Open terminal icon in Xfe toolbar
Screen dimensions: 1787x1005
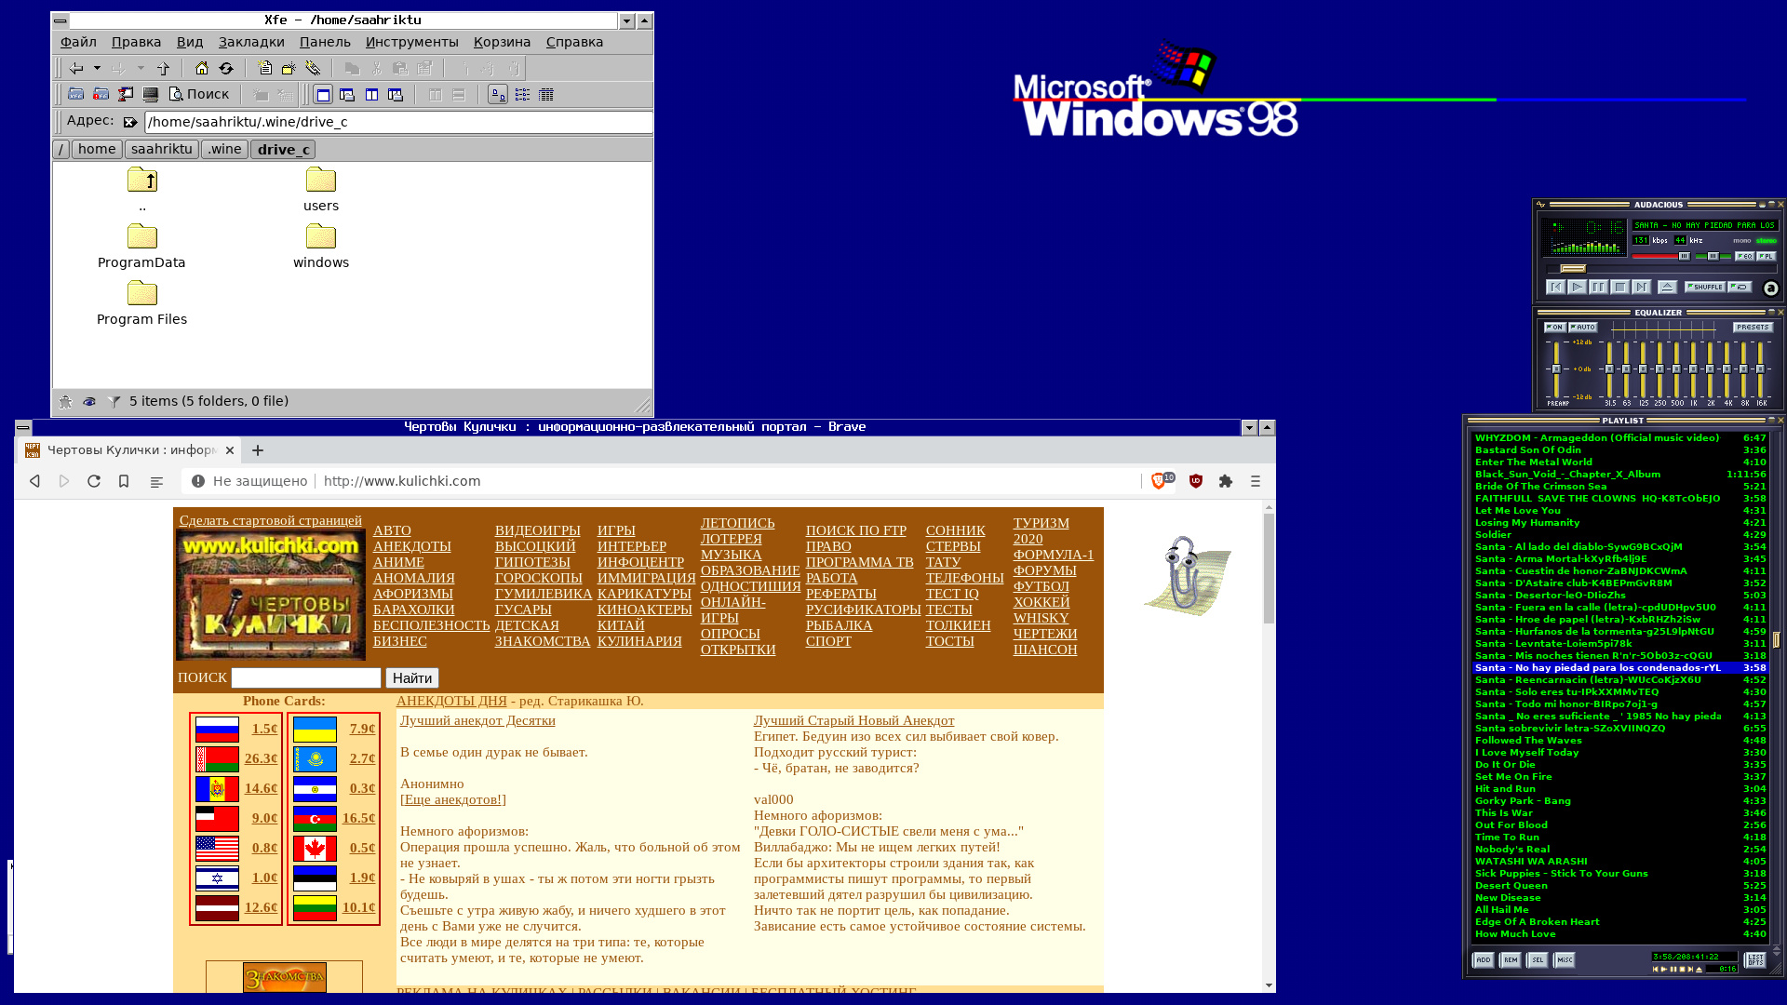pos(150,94)
